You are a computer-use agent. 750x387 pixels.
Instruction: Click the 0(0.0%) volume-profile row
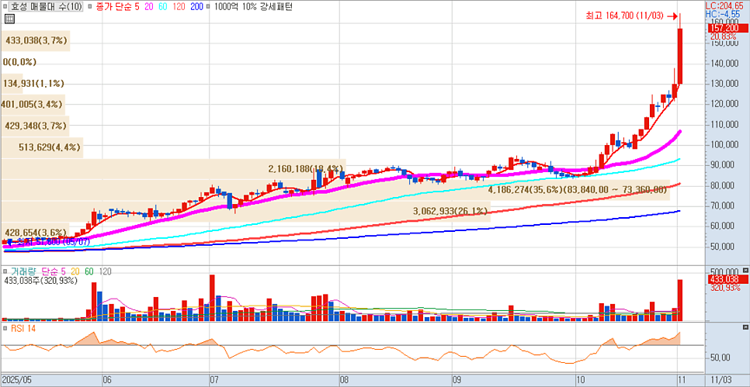point(19,62)
